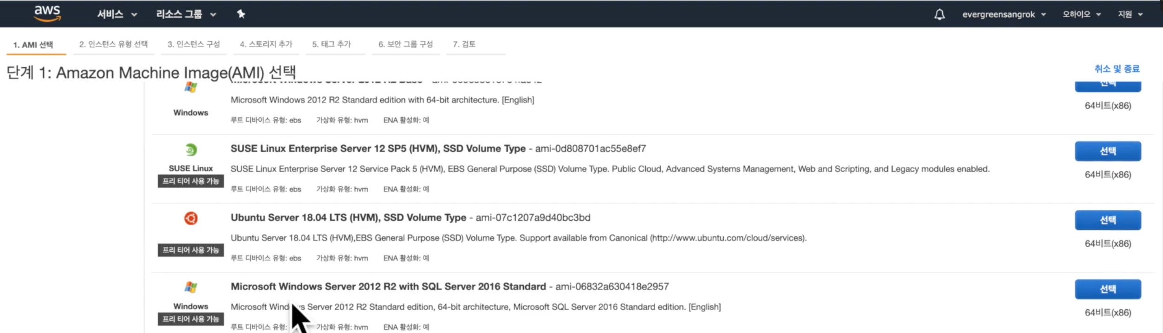Click SUSE Linux Enterprise Server 12 SP5 title
The width and height of the screenshot is (1163, 333).
point(378,149)
